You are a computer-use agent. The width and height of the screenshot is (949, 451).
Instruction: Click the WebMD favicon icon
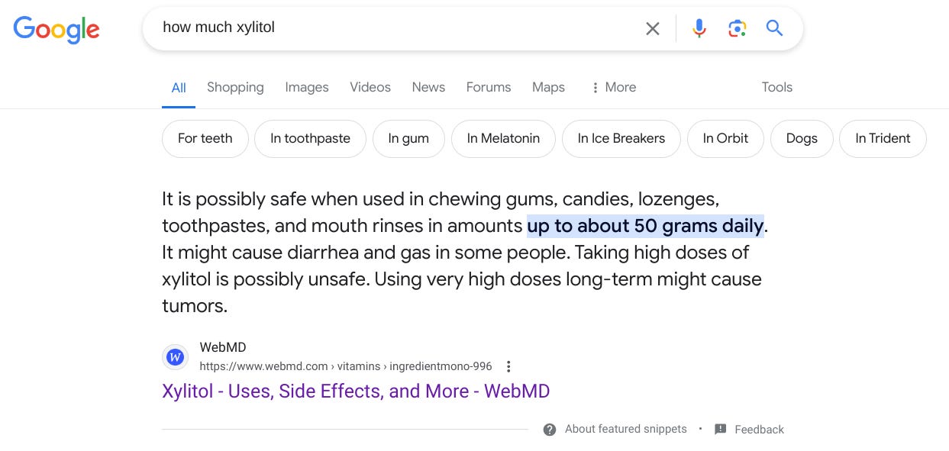pos(176,356)
